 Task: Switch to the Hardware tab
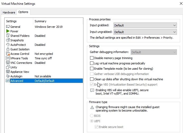tap(9, 12)
